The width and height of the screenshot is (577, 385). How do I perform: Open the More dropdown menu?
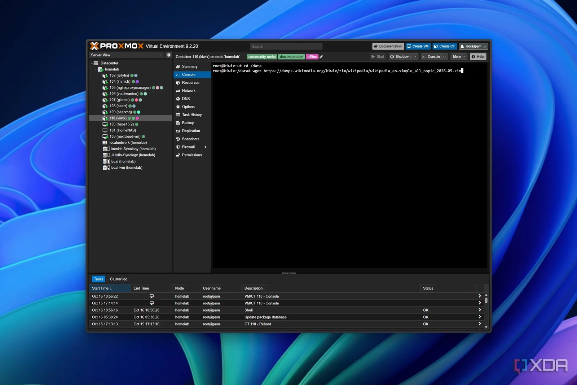click(x=459, y=57)
